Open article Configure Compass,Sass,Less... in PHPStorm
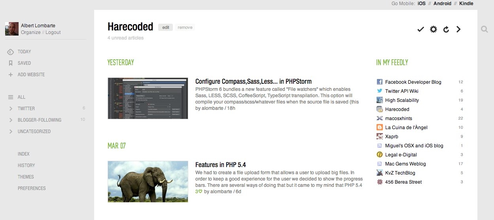This screenshot has height=220, width=494. (x=254, y=81)
